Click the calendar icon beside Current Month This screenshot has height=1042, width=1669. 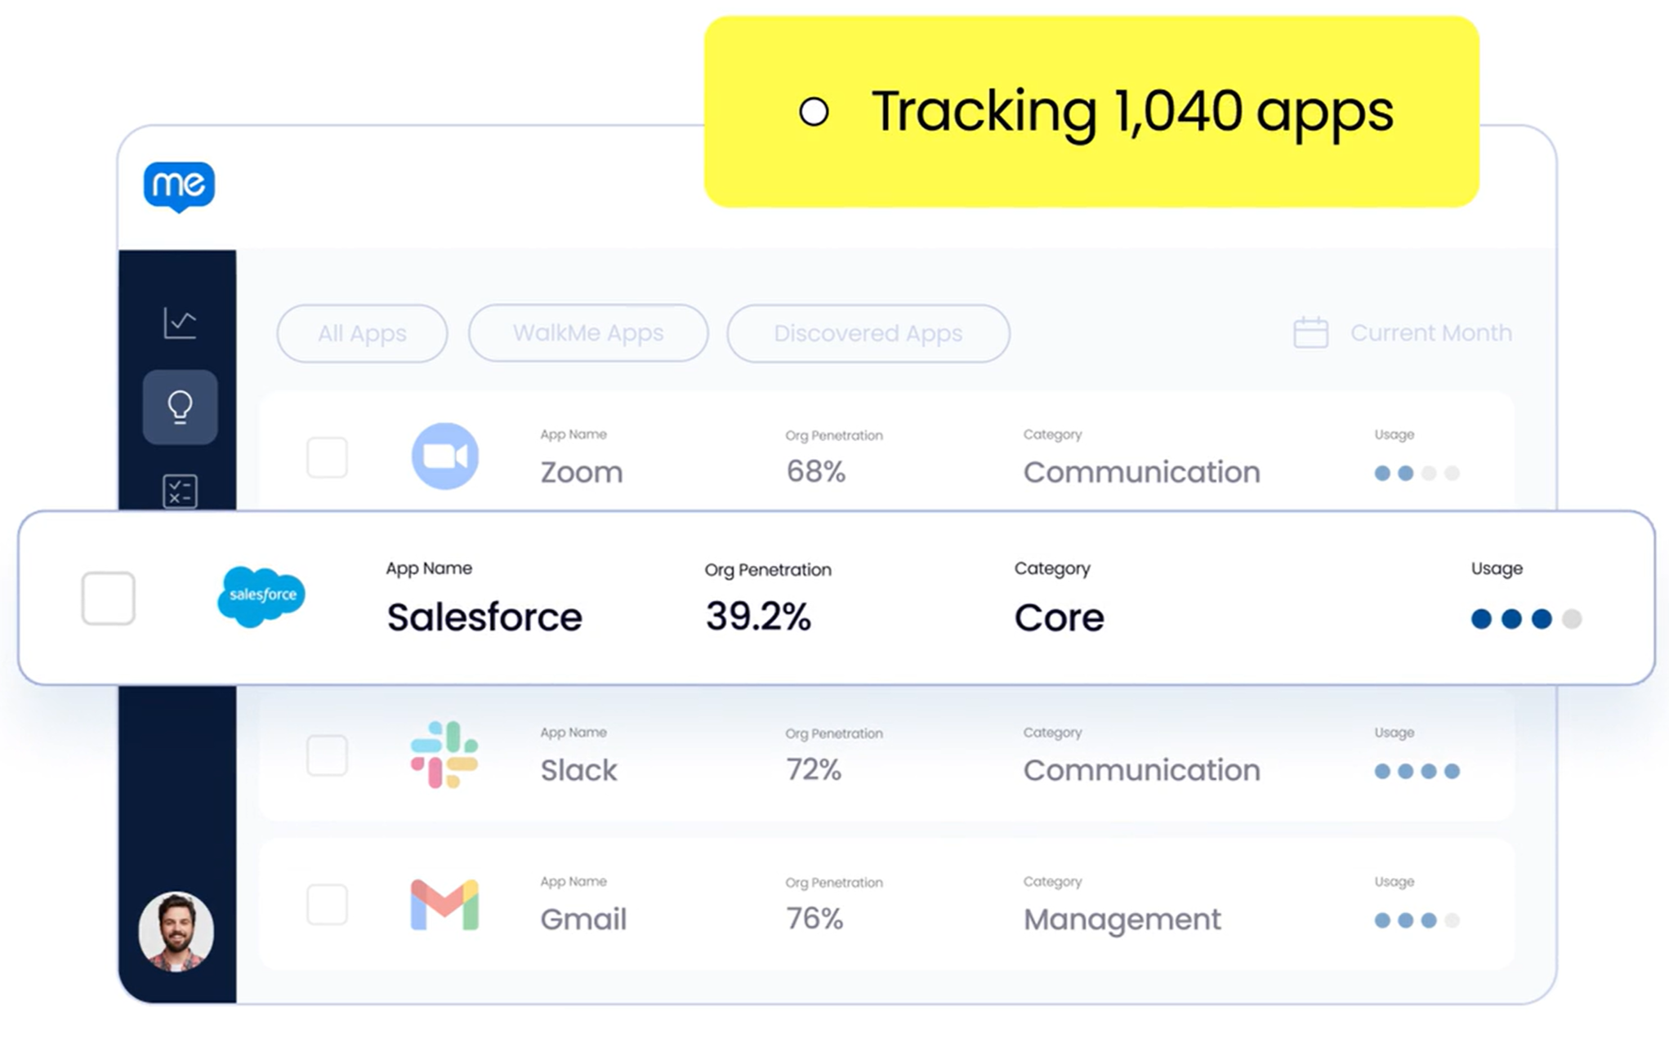point(1310,333)
